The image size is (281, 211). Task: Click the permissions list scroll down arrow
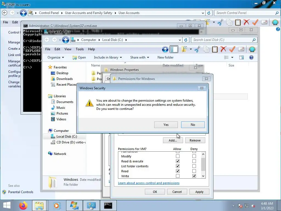point(203,176)
